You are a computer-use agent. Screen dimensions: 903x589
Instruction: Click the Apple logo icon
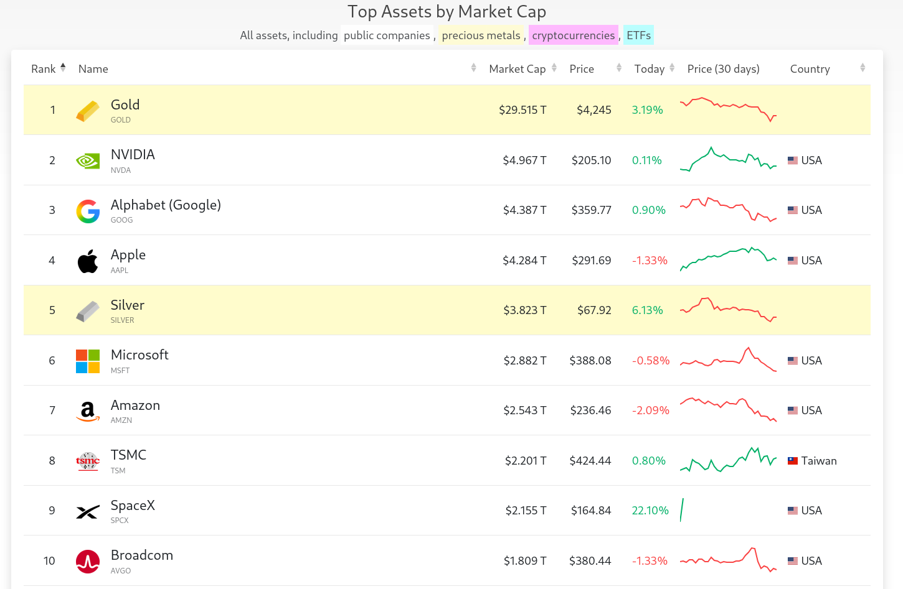click(x=88, y=261)
